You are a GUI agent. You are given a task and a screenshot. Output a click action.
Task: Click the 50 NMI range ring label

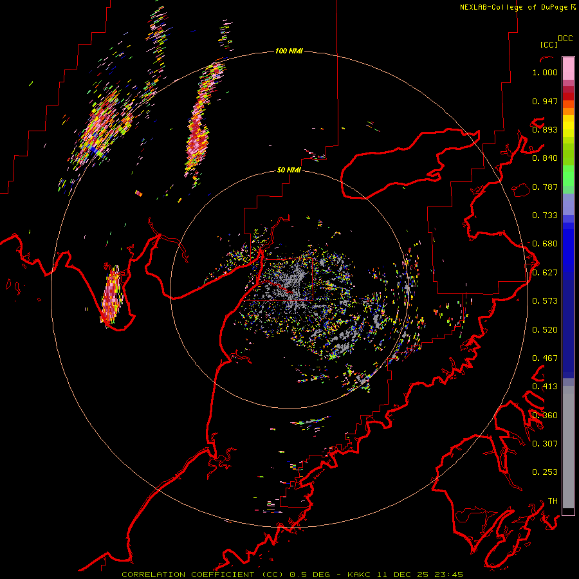[289, 170]
